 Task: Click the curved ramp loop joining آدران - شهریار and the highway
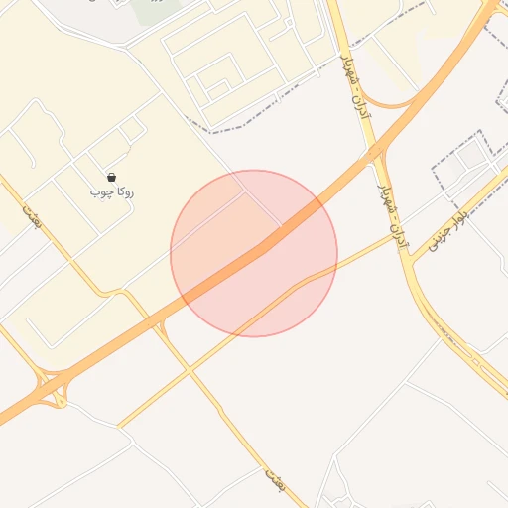386,101
